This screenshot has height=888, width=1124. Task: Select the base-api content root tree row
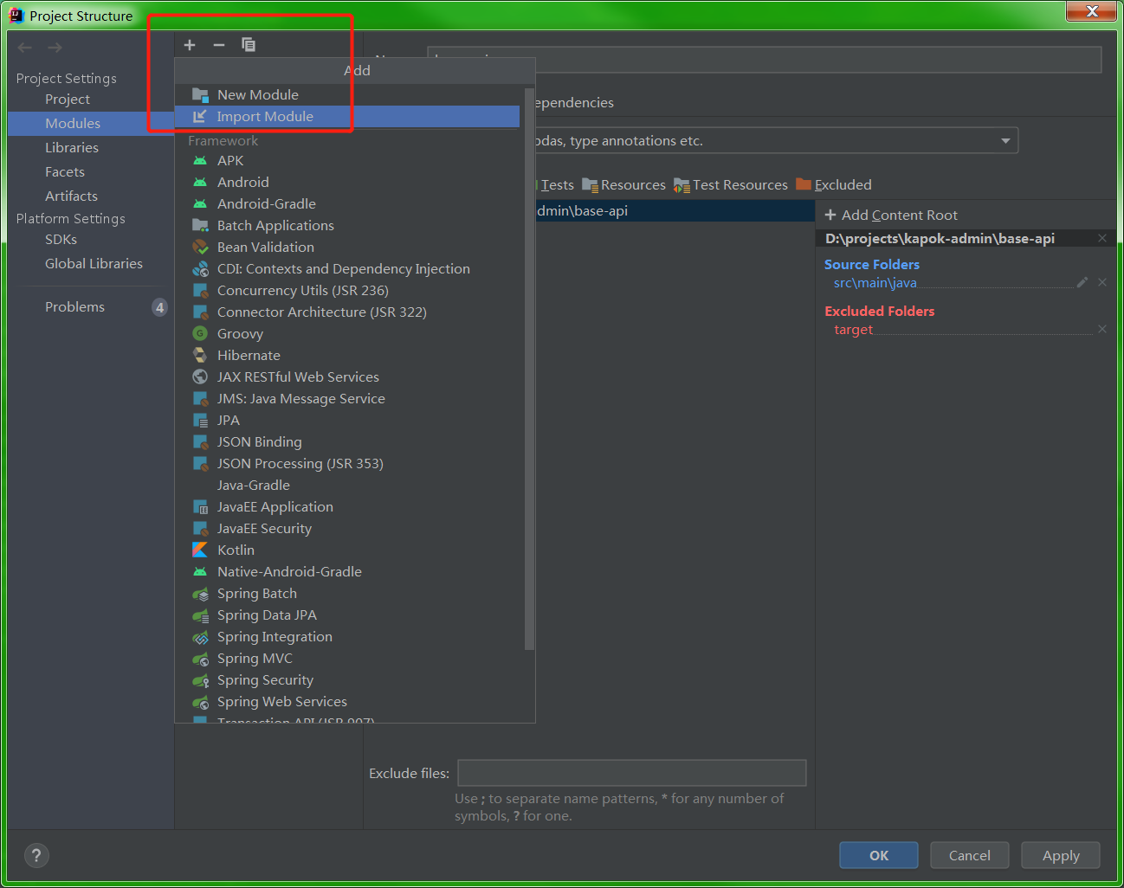pos(675,211)
